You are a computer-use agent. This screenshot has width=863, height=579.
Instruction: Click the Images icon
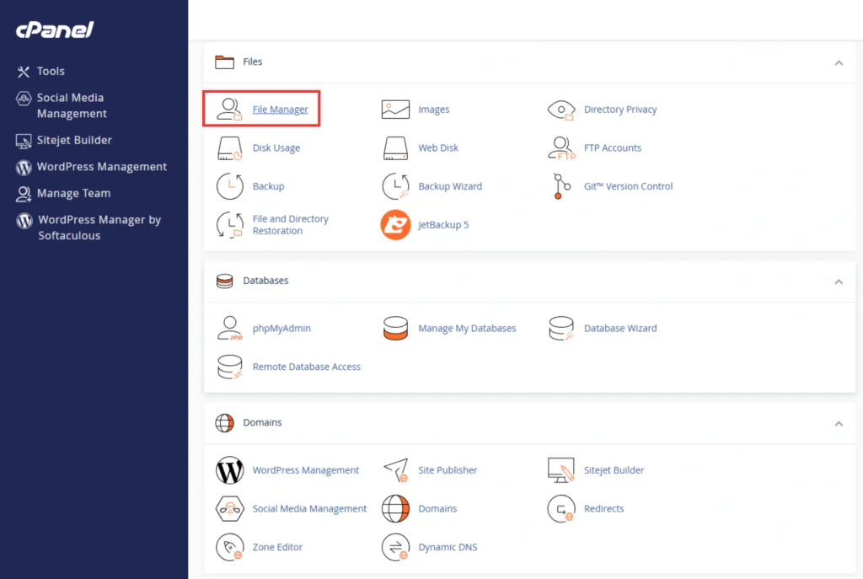pyautogui.click(x=395, y=109)
